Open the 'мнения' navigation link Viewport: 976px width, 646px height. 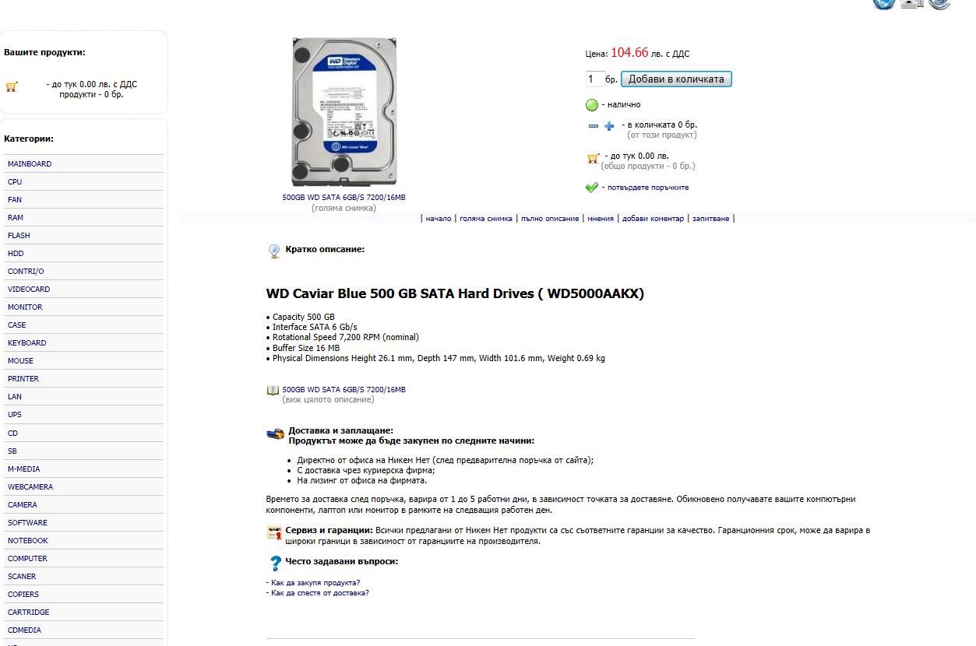pos(601,219)
